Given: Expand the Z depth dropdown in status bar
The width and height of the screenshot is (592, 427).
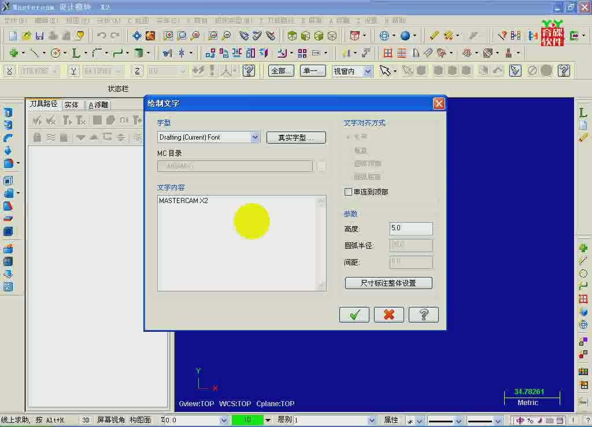Looking at the screenshot, I should (224, 420).
